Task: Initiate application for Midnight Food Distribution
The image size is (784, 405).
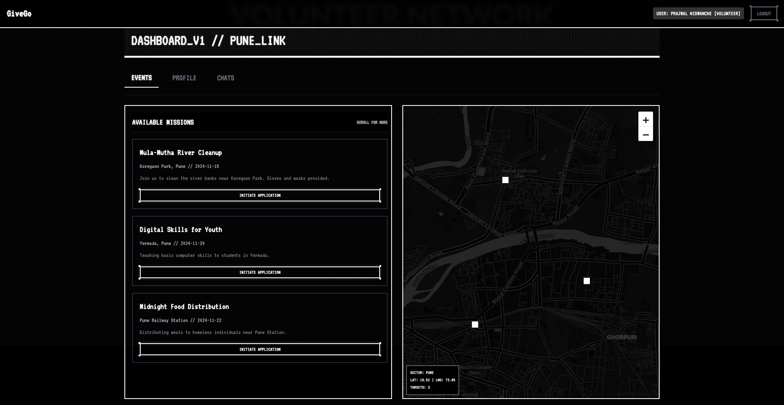Action: coord(260,349)
